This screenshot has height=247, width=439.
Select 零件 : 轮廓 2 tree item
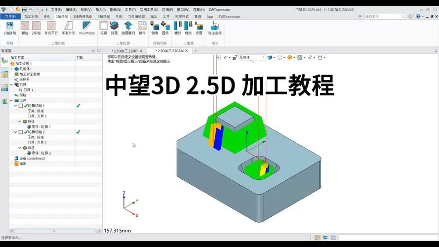pyautogui.click(x=39, y=153)
